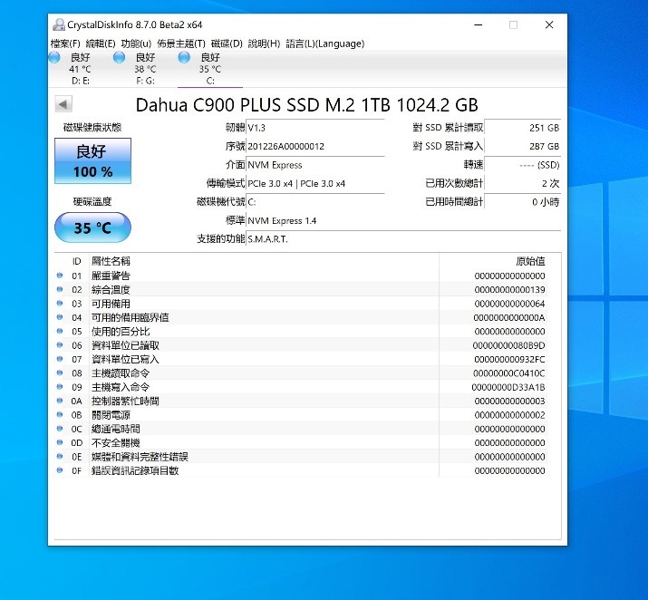Select the D: E: disk at 41 °C
648x600 pixels.
tap(80, 69)
